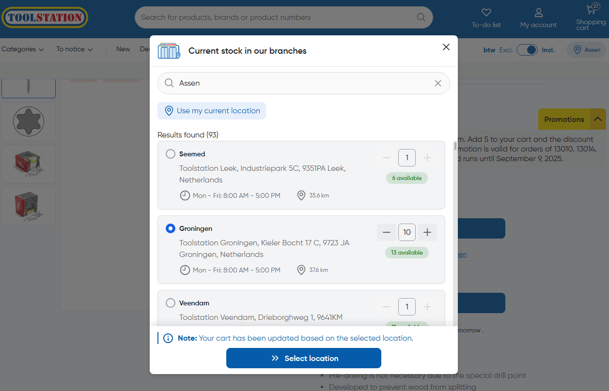Increase Groningen quantity with plus button
This screenshot has height=391, width=609.
(x=427, y=232)
